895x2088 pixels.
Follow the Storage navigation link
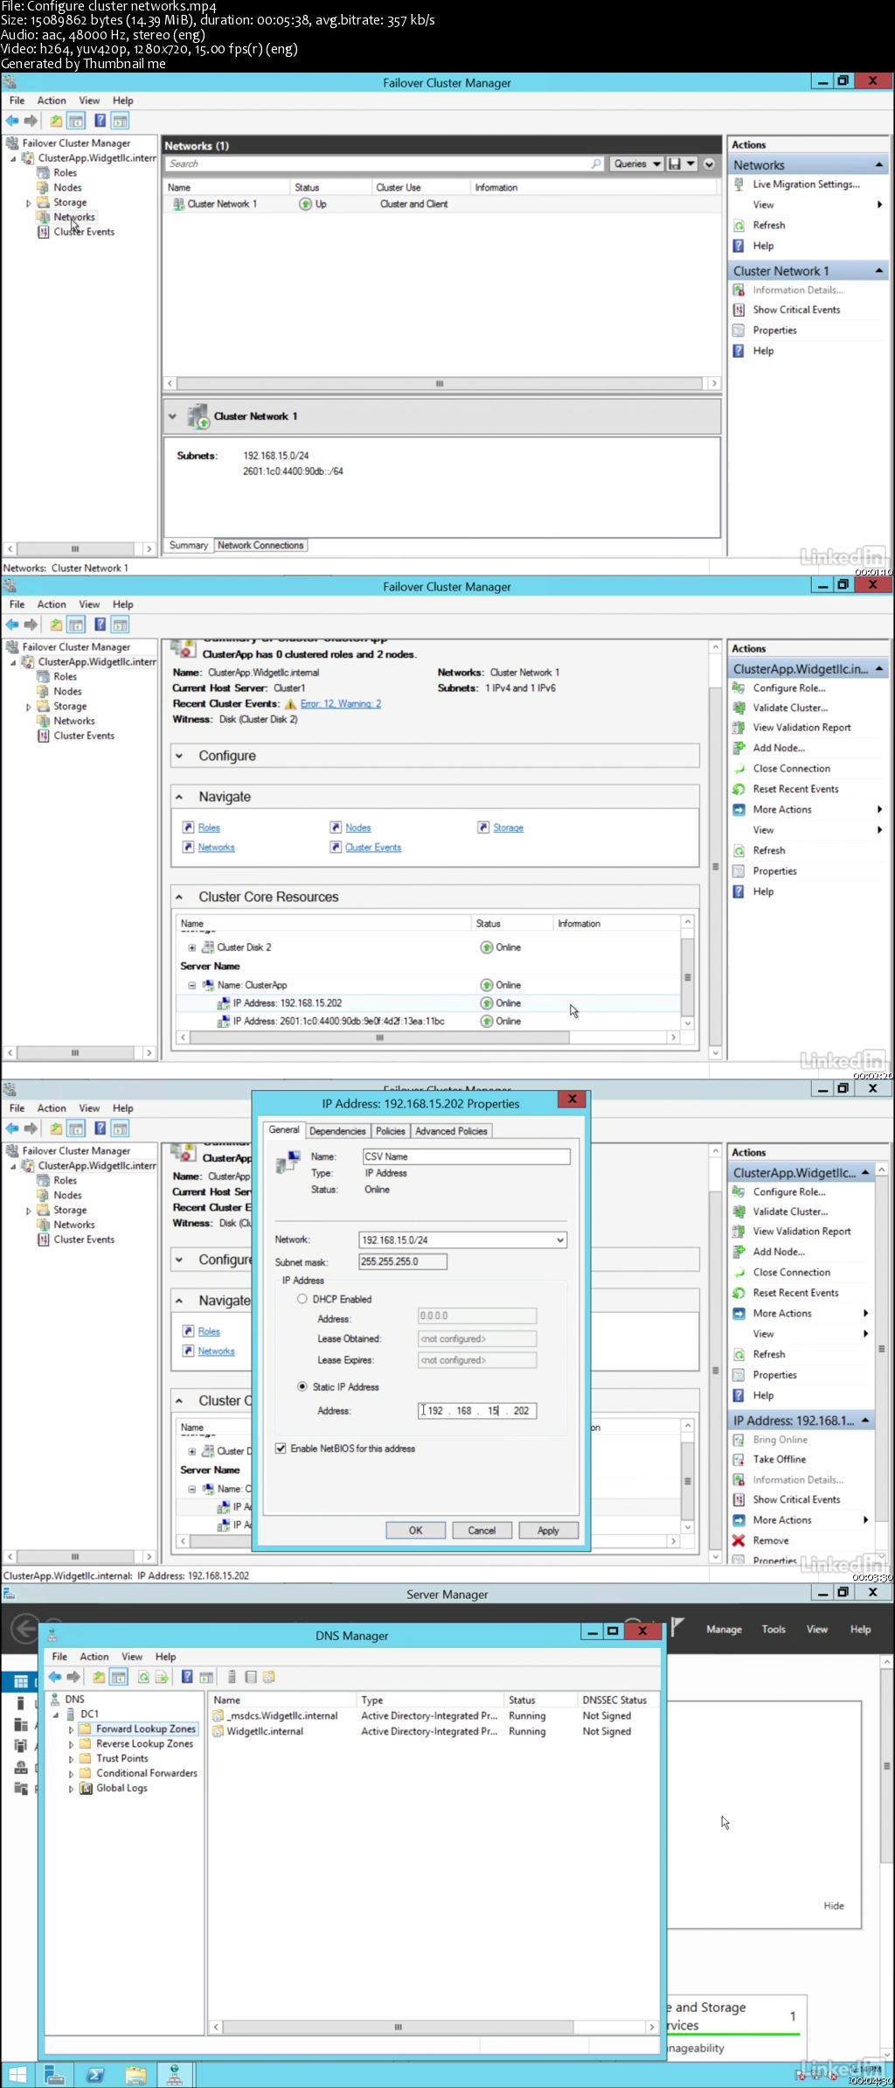click(508, 828)
